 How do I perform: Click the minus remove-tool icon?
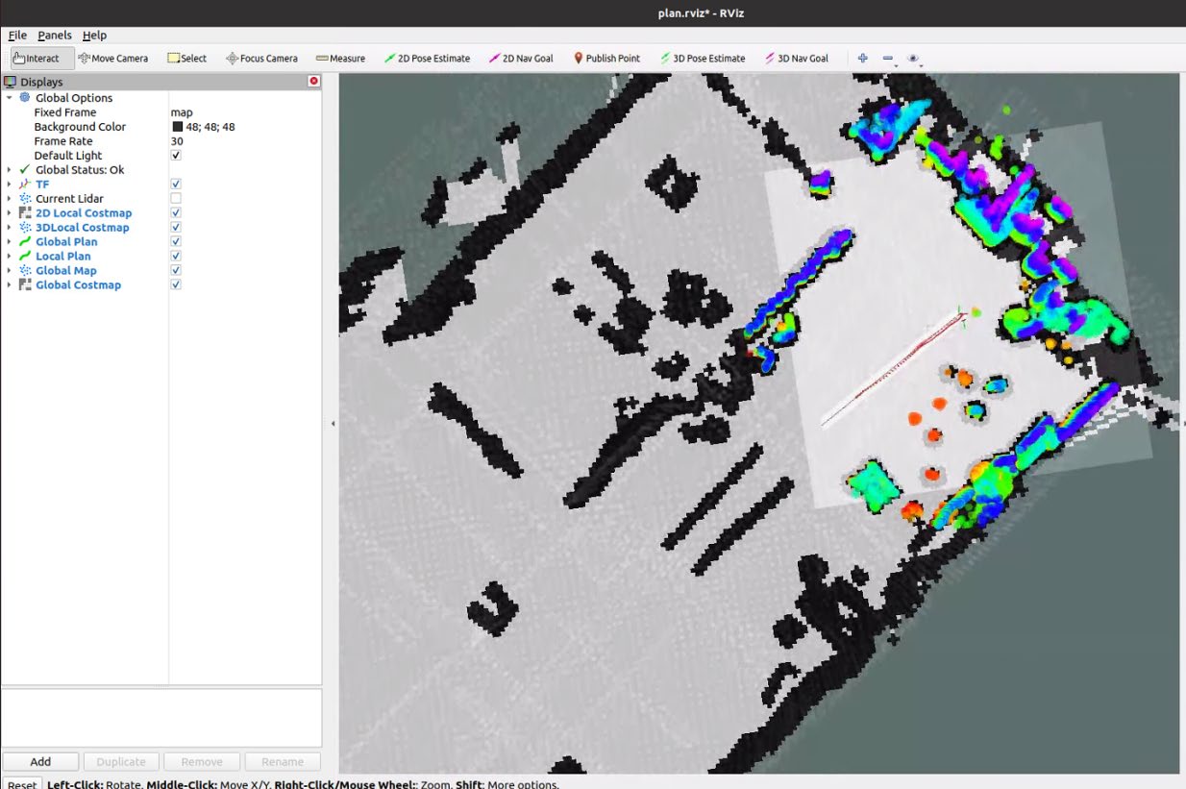click(x=887, y=58)
